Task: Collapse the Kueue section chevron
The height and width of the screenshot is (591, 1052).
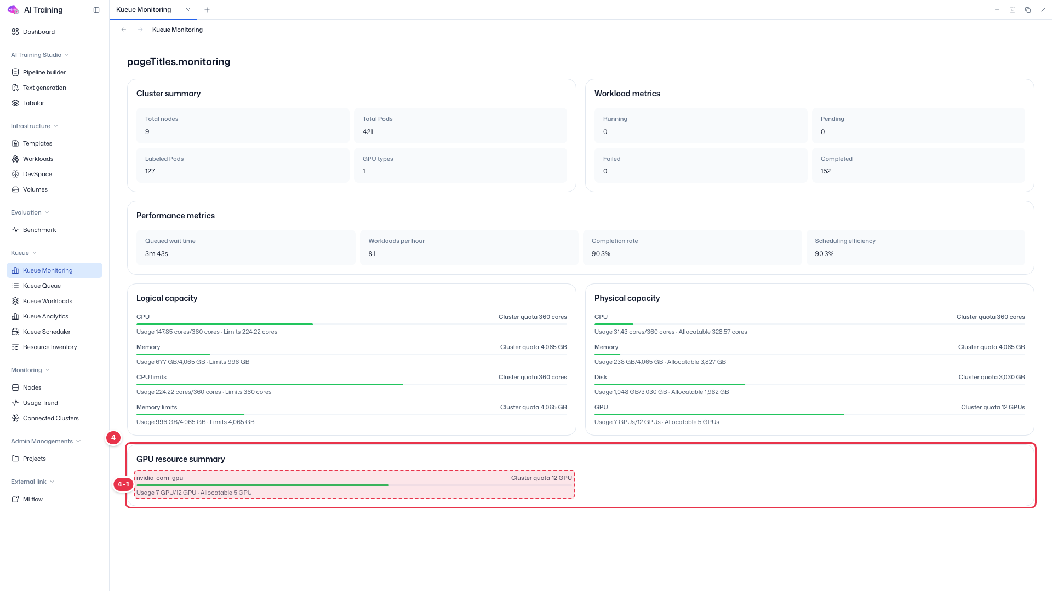Action: point(35,253)
